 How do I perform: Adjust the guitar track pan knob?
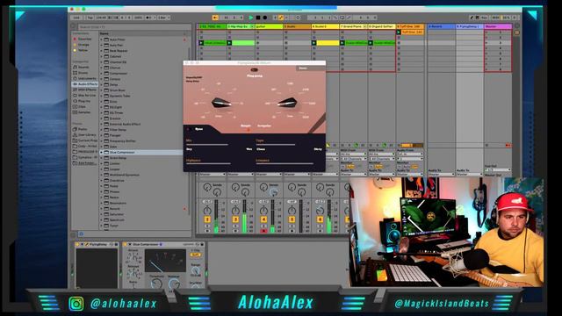click(263, 211)
